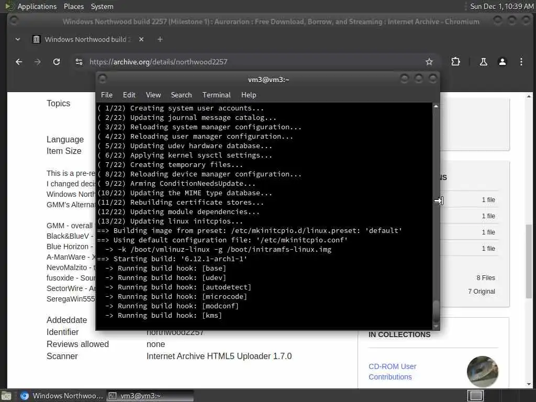Viewport: 536px width, 402px height.
Task: Click the Scanner metadata label
Action: [x=62, y=356]
